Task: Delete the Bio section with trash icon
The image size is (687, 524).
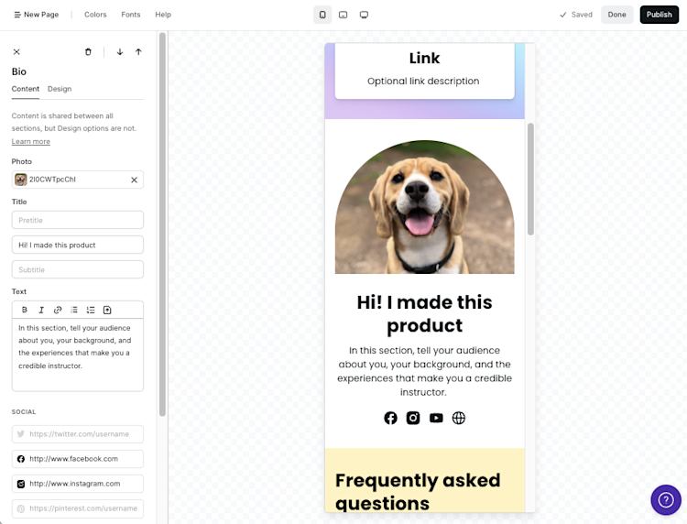Action: tap(88, 51)
